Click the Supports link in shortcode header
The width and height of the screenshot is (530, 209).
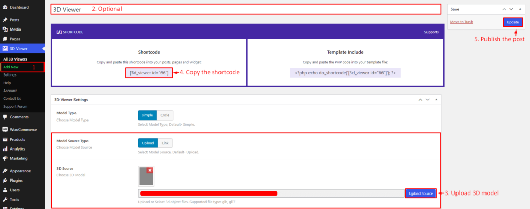click(432, 32)
